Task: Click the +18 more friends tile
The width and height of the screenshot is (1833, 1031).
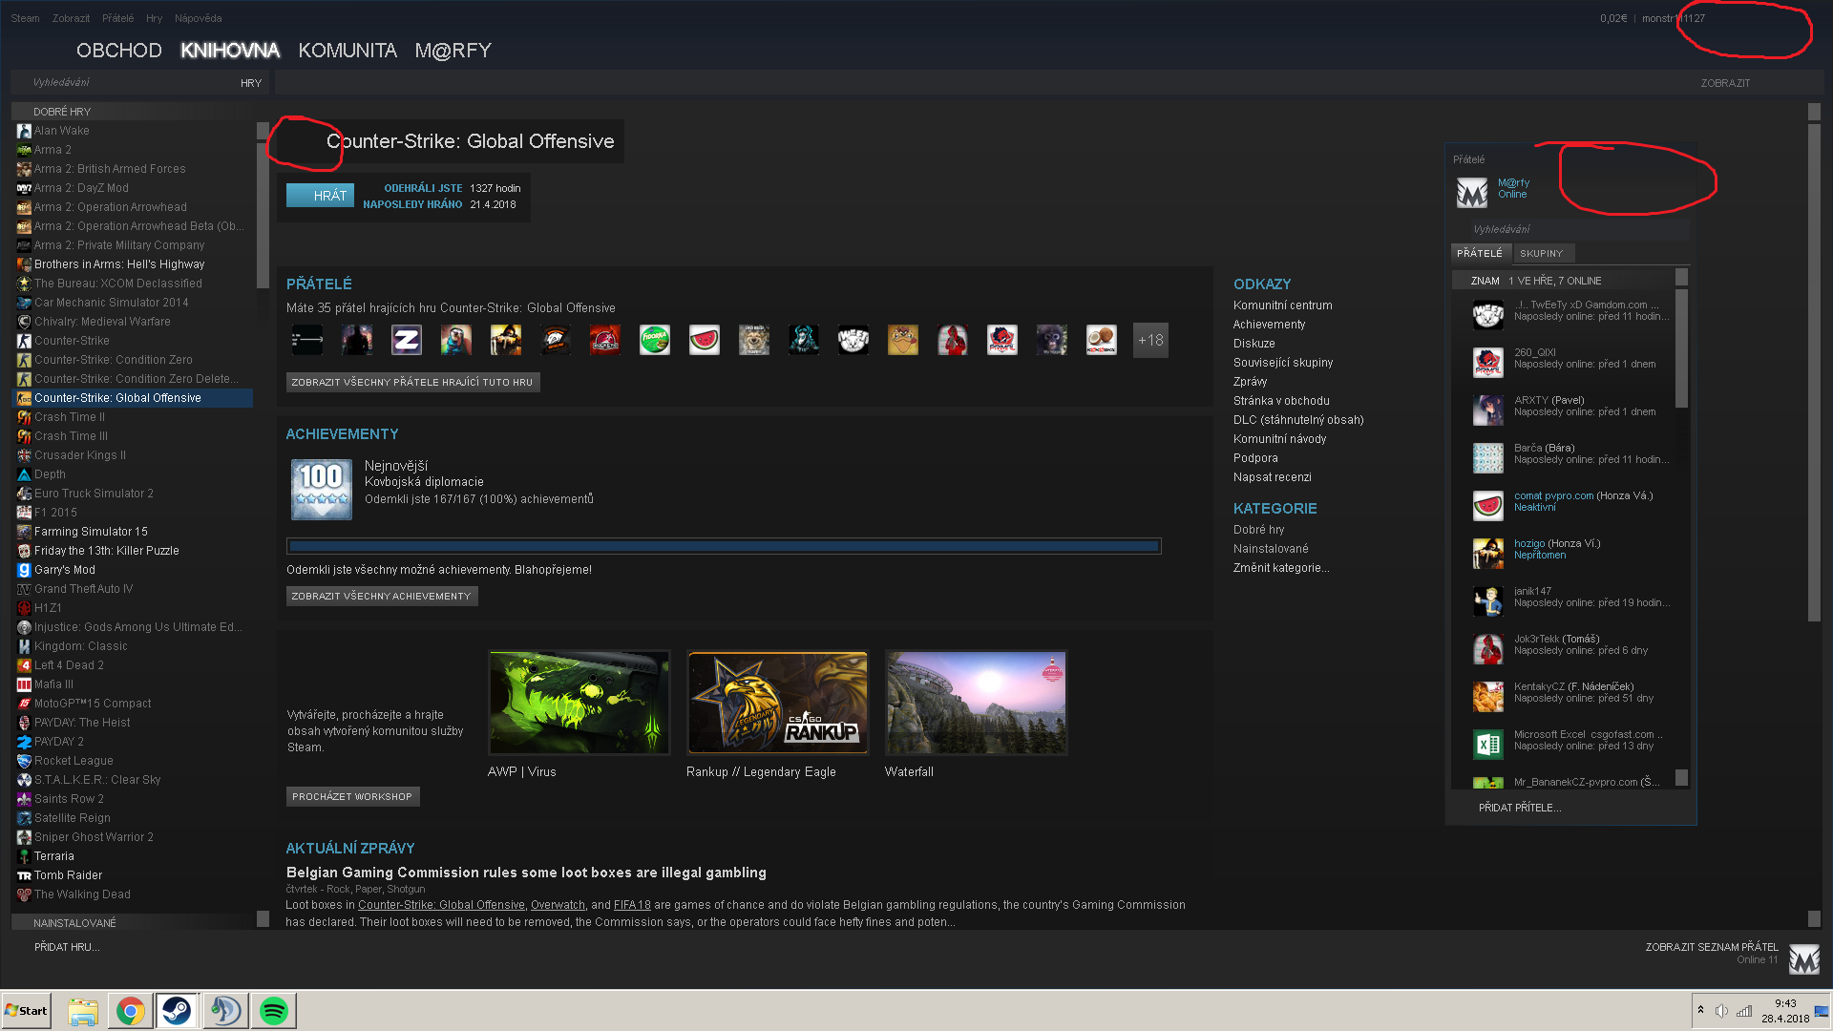Action: pos(1149,340)
